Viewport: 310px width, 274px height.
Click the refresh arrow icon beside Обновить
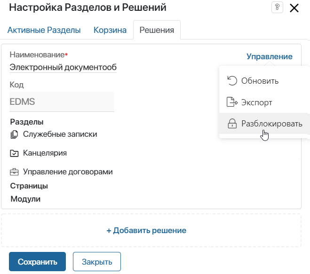pyautogui.click(x=232, y=80)
